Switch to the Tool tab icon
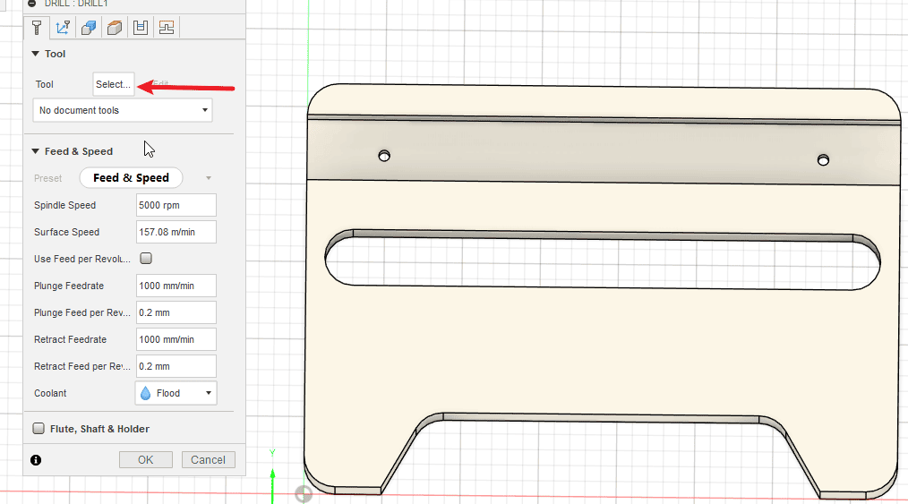Viewport: 908px width, 504px height. pyautogui.click(x=37, y=28)
